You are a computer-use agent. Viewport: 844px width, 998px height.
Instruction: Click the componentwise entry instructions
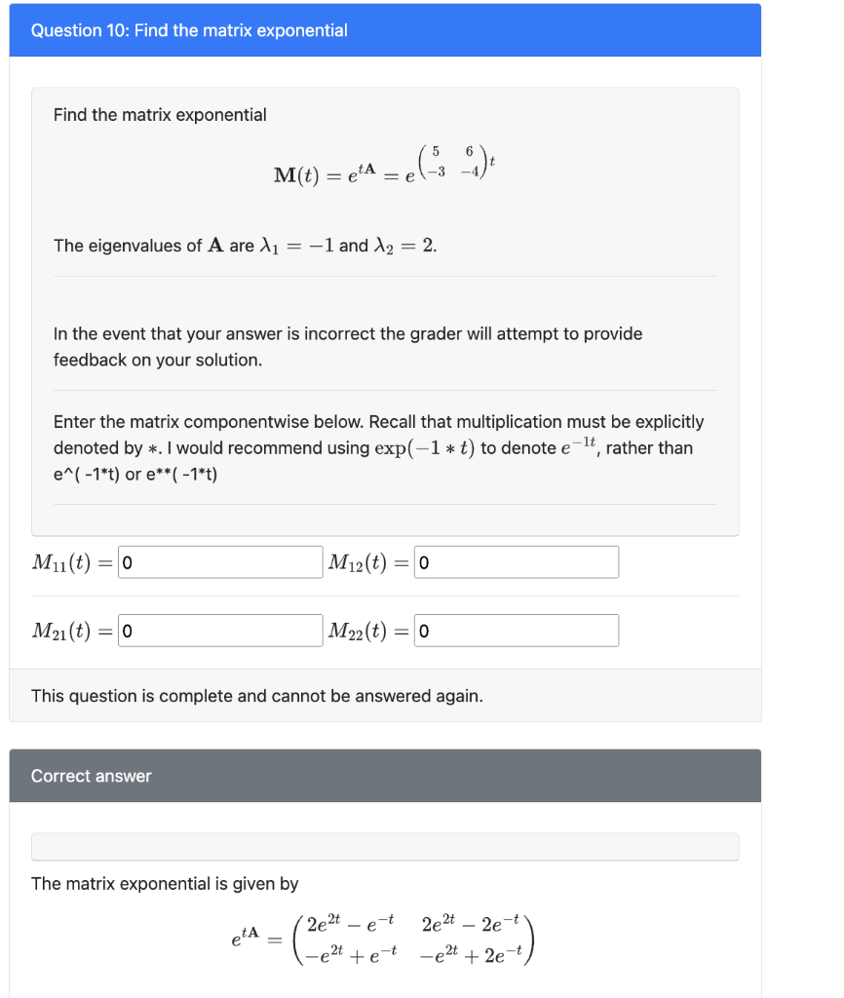pos(378,421)
